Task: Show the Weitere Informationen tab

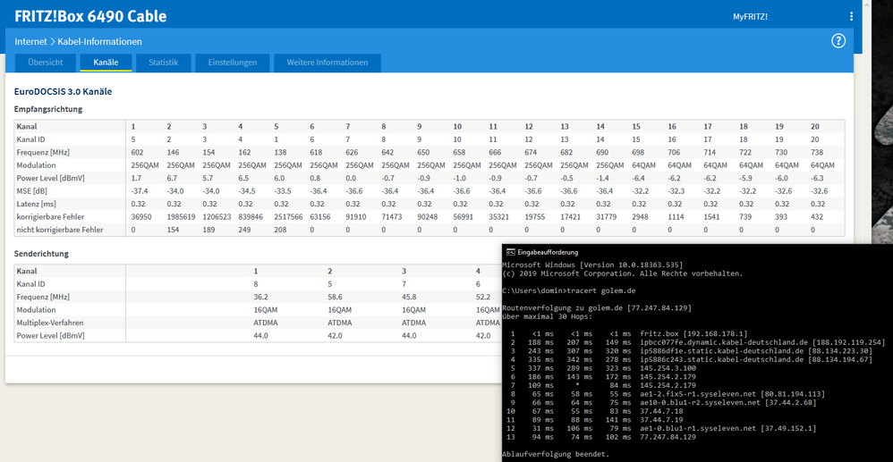Action: point(327,63)
